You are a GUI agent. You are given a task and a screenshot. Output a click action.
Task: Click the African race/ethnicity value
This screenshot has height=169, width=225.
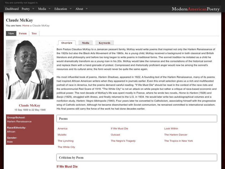tap(11, 132)
